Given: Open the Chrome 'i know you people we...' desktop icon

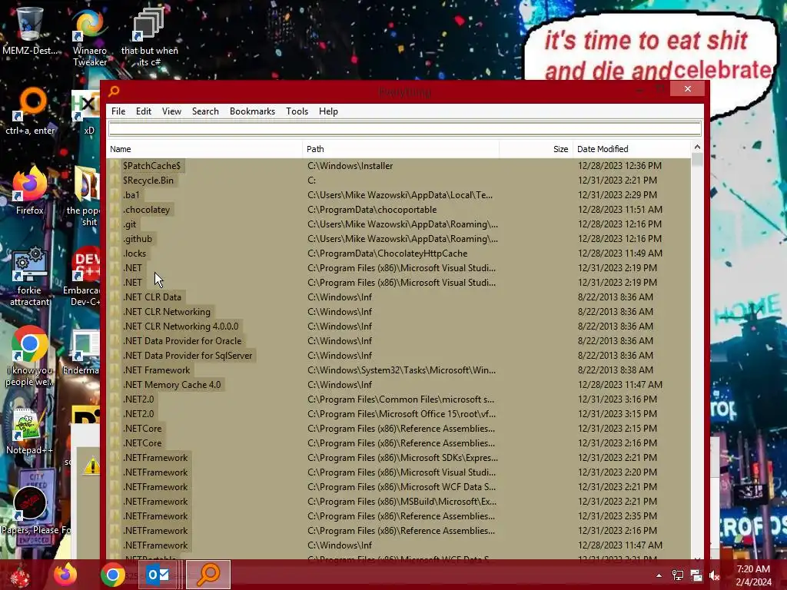Looking at the screenshot, I should coord(29,356).
